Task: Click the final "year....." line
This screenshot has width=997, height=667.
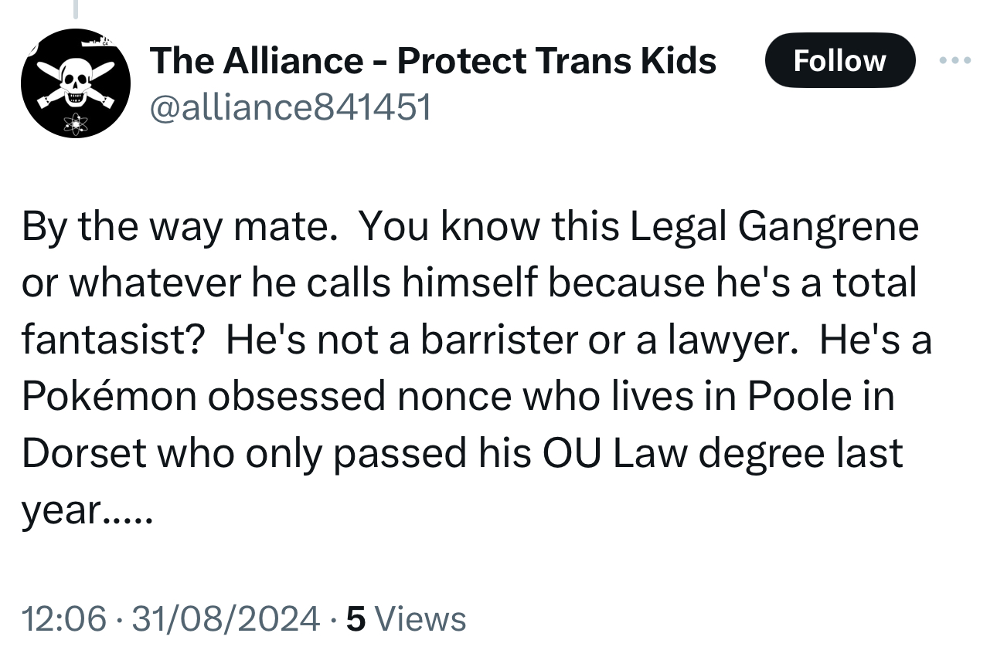Action: pos(88,510)
